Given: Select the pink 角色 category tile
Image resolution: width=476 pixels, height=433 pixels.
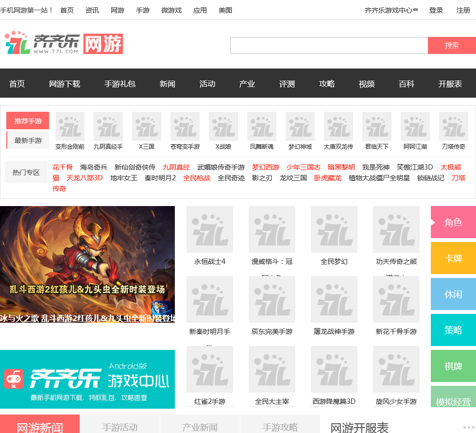Looking at the screenshot, I should point(453,222).
